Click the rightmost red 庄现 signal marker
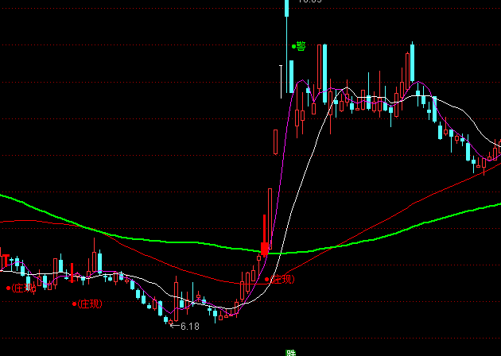501x356 pixels. 280,279
